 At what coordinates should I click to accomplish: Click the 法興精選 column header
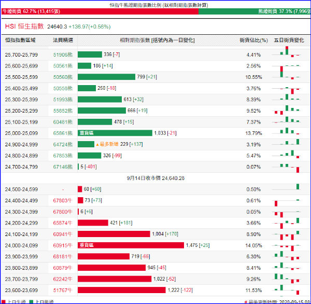click(x=63, y=40)
